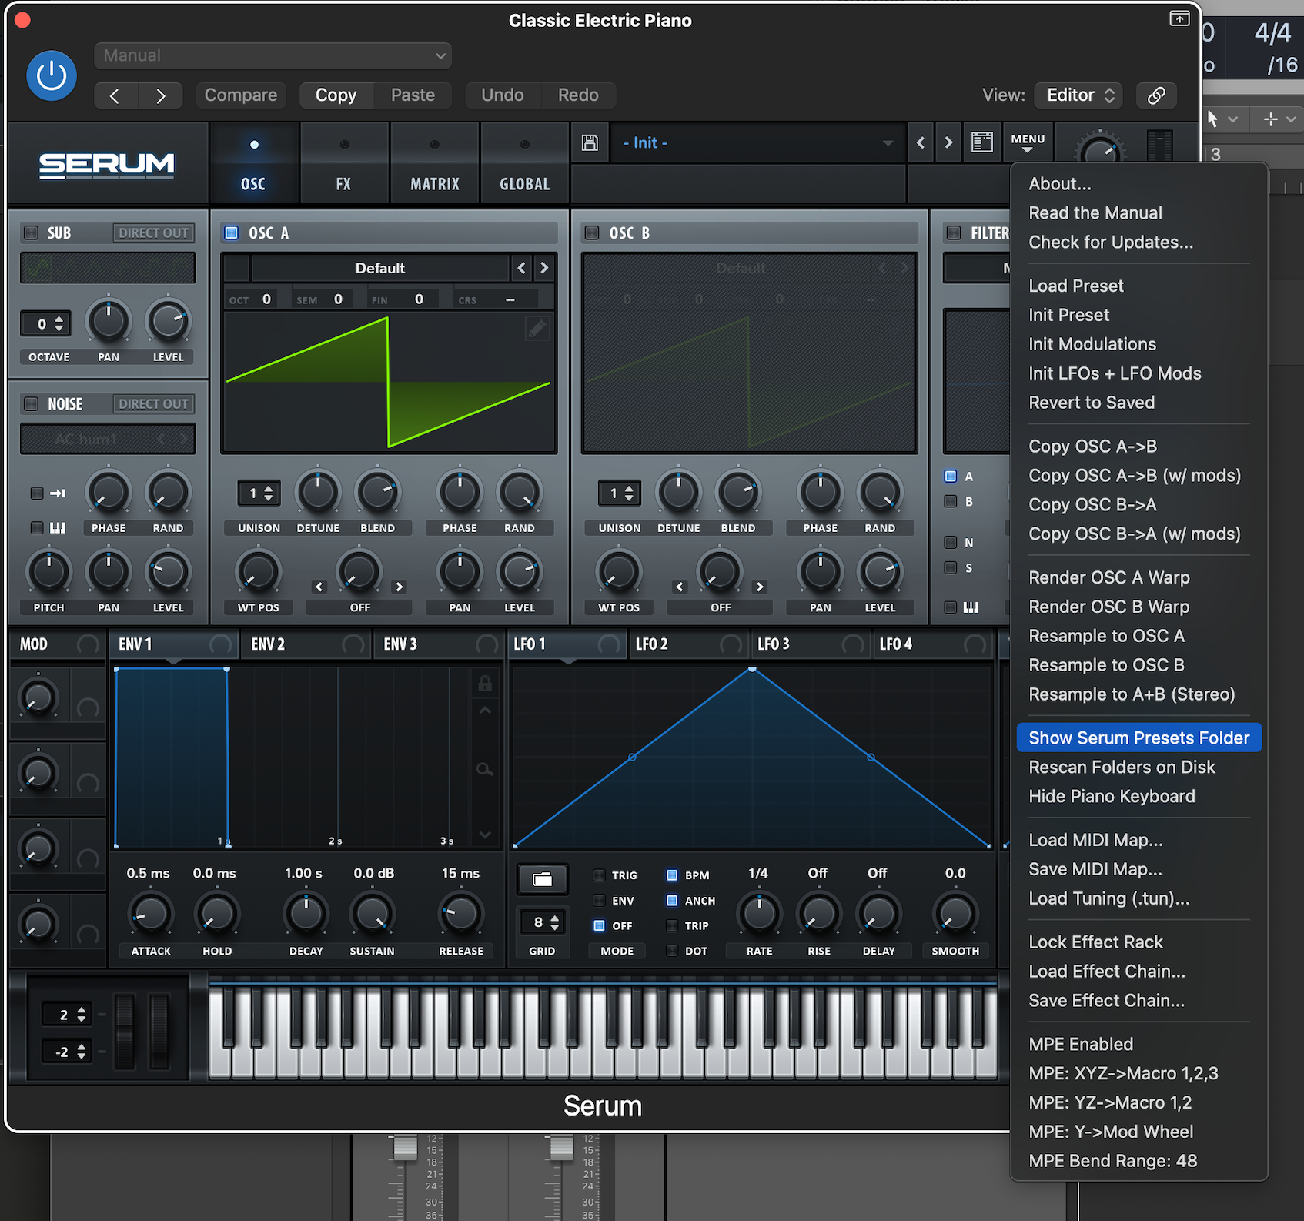
Task: Click the Copy button
Action: tap(336, 95)
